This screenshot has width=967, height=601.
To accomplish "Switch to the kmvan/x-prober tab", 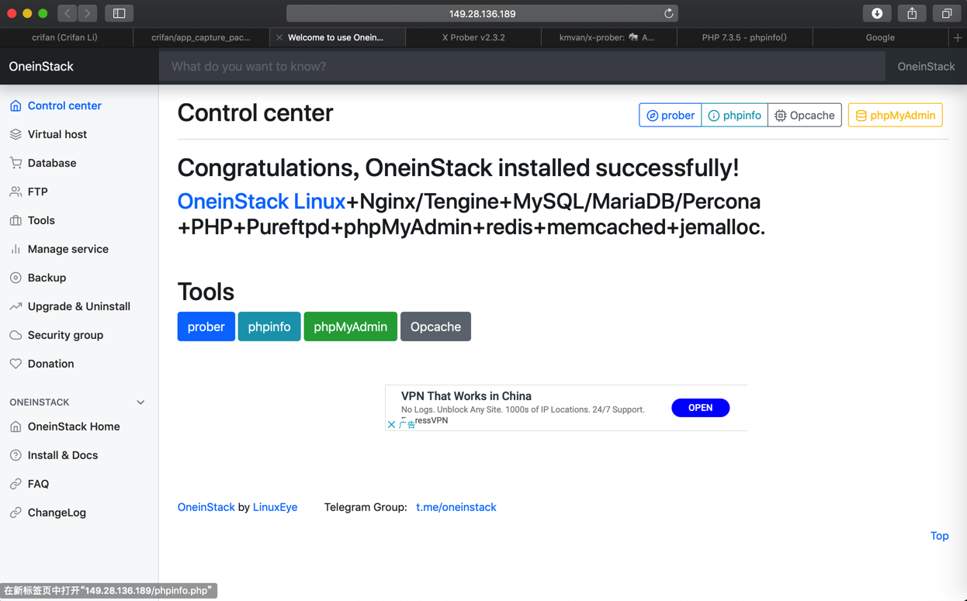I will coord(609,37).
